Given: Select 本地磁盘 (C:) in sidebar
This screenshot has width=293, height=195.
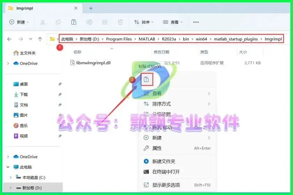Looking at the screenshot, I should (x=31, y=178).
